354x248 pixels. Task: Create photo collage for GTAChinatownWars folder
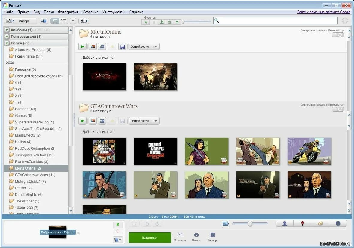pyautogui.click(x=93, y=121)
